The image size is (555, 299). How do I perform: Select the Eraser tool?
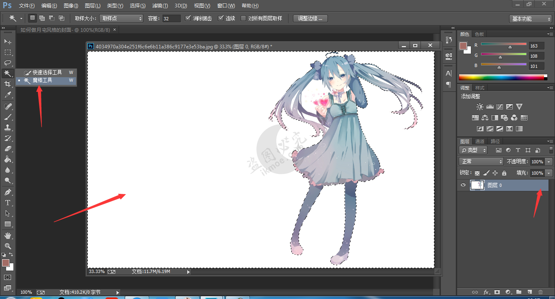click(x=8, y=149)
